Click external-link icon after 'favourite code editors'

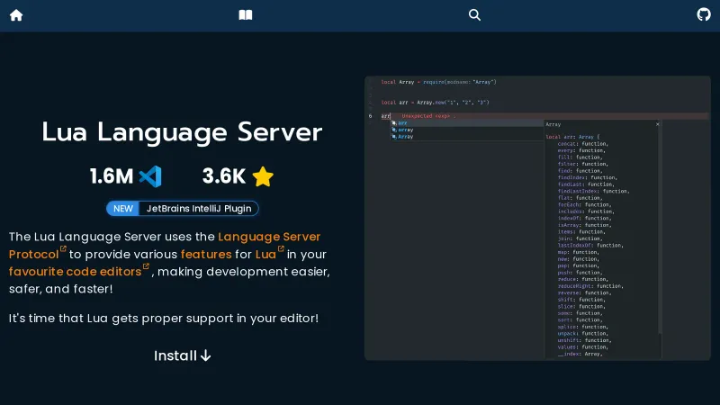pos(146,266)
